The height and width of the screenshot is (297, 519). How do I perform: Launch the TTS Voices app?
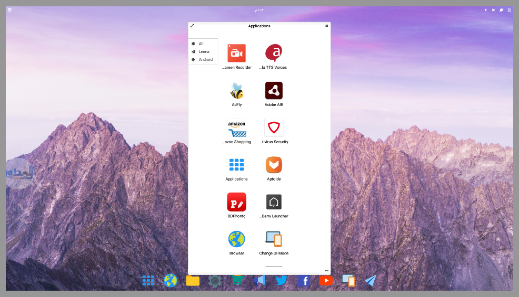pyautogui.click(x=274, y=53)
